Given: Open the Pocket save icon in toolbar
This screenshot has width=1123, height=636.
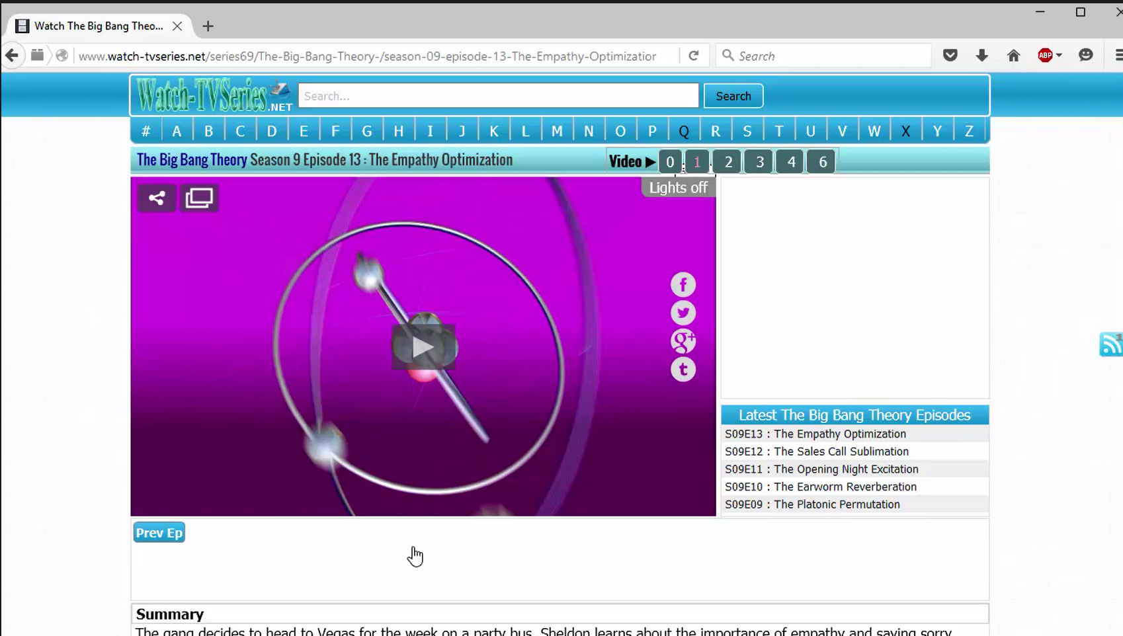Looking at the screenshot, I should (950, 56).
